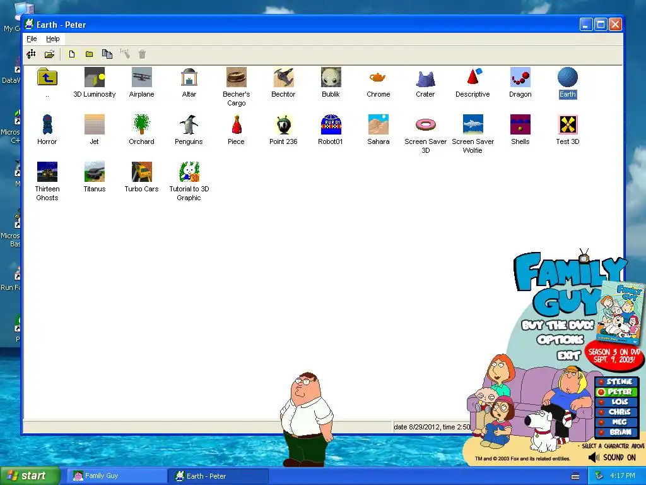The height and width of the screenshot is (485, 646).
Task: Click the Text rename toolbar icon
Action: point(125,54)
